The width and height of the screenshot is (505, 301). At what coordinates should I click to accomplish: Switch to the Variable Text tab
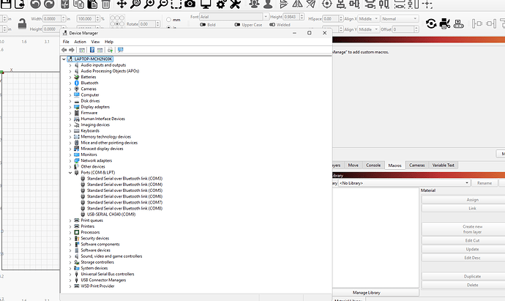(x=444, y=166)
